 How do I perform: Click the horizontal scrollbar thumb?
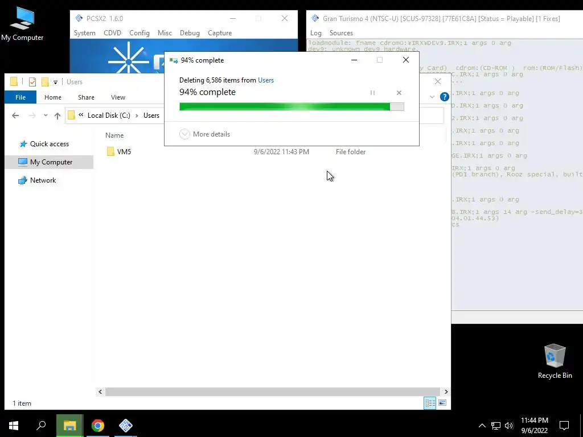click(x=273, y=391)
